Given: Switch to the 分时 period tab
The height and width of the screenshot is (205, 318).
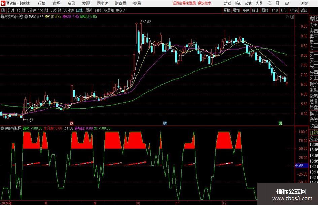Looking at the screenshot, I should (11, 10).
